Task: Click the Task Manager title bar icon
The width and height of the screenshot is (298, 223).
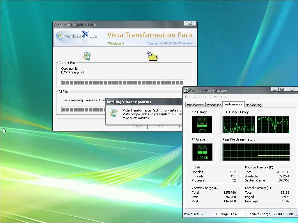Action: (186, 91)
